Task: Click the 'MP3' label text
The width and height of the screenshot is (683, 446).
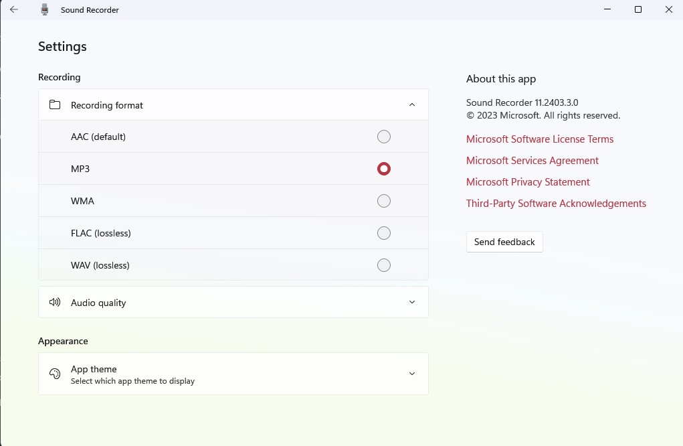Action: click(x=80, y=169)
